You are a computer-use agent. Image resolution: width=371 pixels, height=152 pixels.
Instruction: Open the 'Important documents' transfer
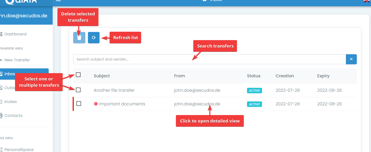coord(122,104)
